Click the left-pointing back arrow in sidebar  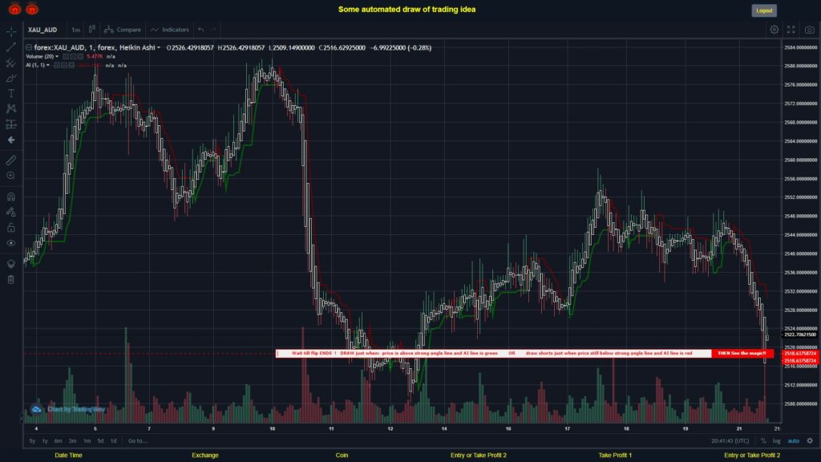pos(11,140)
